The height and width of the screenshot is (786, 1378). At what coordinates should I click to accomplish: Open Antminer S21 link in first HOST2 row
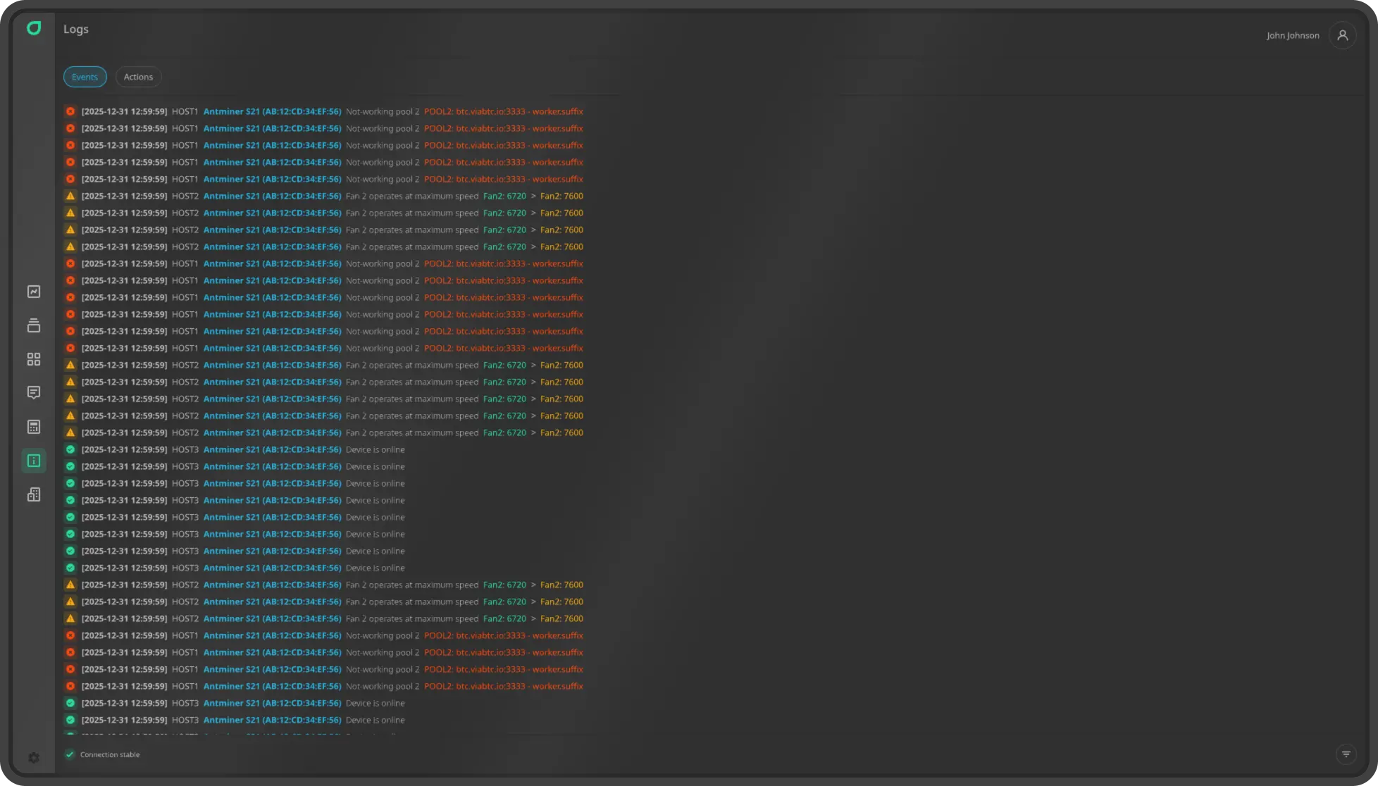click(x=272, y=196)
